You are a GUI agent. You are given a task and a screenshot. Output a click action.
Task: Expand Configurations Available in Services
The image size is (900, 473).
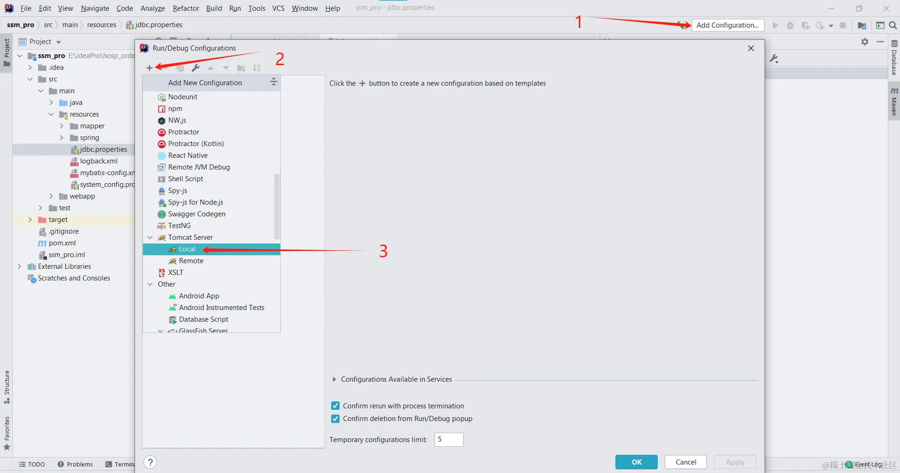click(334, 379)
